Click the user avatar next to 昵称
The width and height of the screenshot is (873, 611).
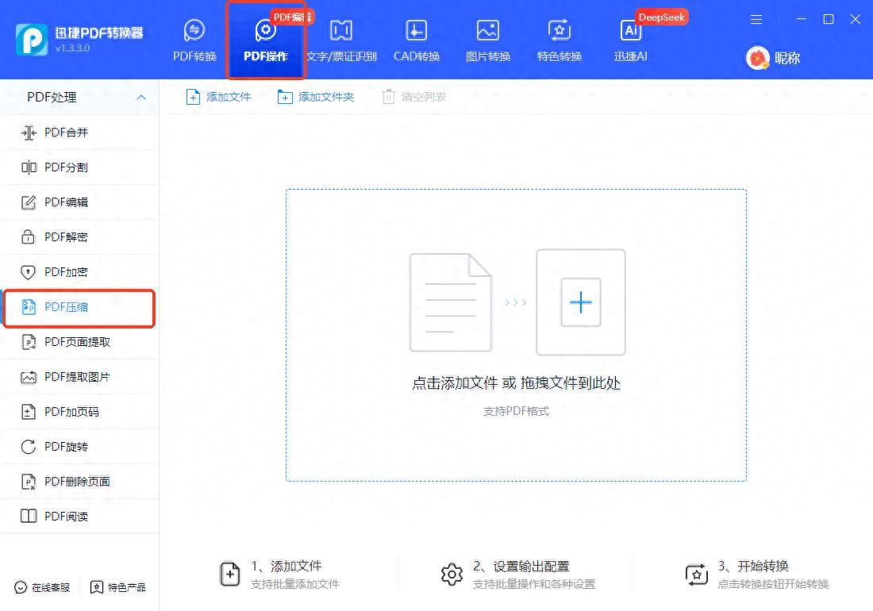[758, 58]
